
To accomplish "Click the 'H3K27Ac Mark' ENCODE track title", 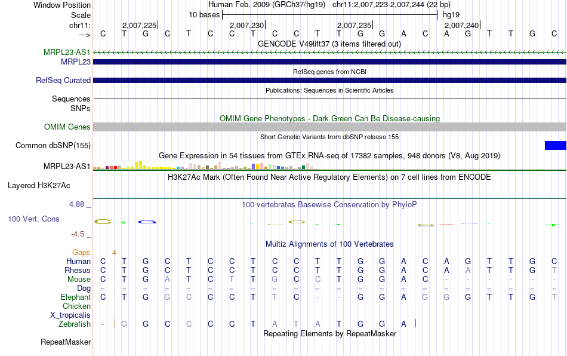I will click(329, 177).
